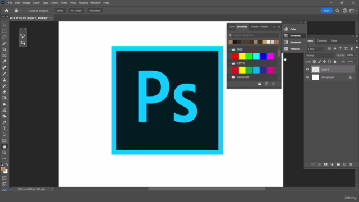Hide Layer 1 with its eye icon

coord(307,70)
